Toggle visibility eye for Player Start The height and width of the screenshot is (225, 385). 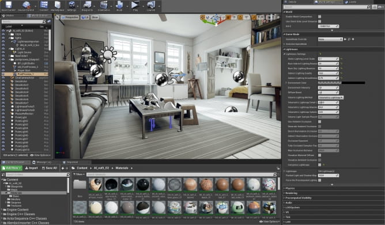(x=3, y=70)
